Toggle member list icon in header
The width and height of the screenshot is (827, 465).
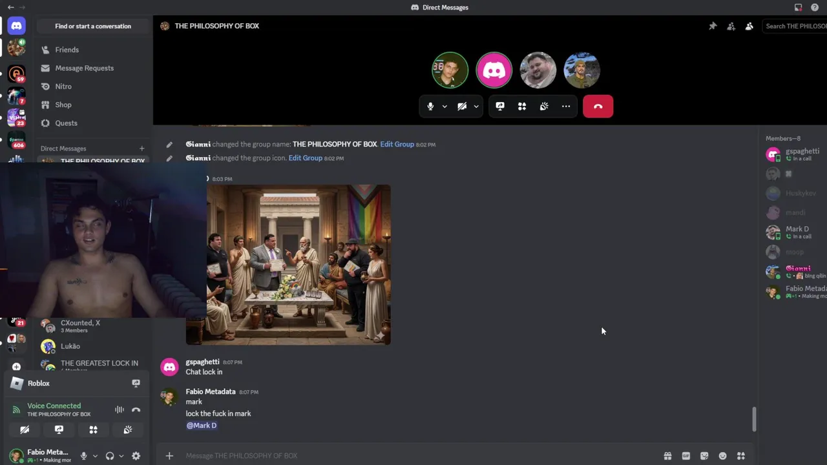pos(749,26)
